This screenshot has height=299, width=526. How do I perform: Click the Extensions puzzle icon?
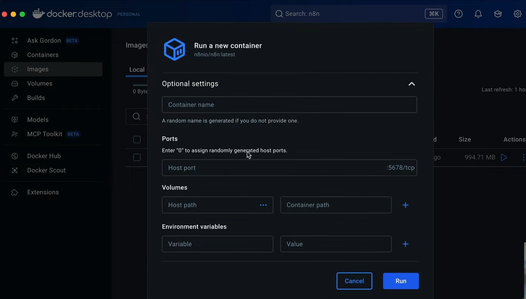(x=15, y=192)
